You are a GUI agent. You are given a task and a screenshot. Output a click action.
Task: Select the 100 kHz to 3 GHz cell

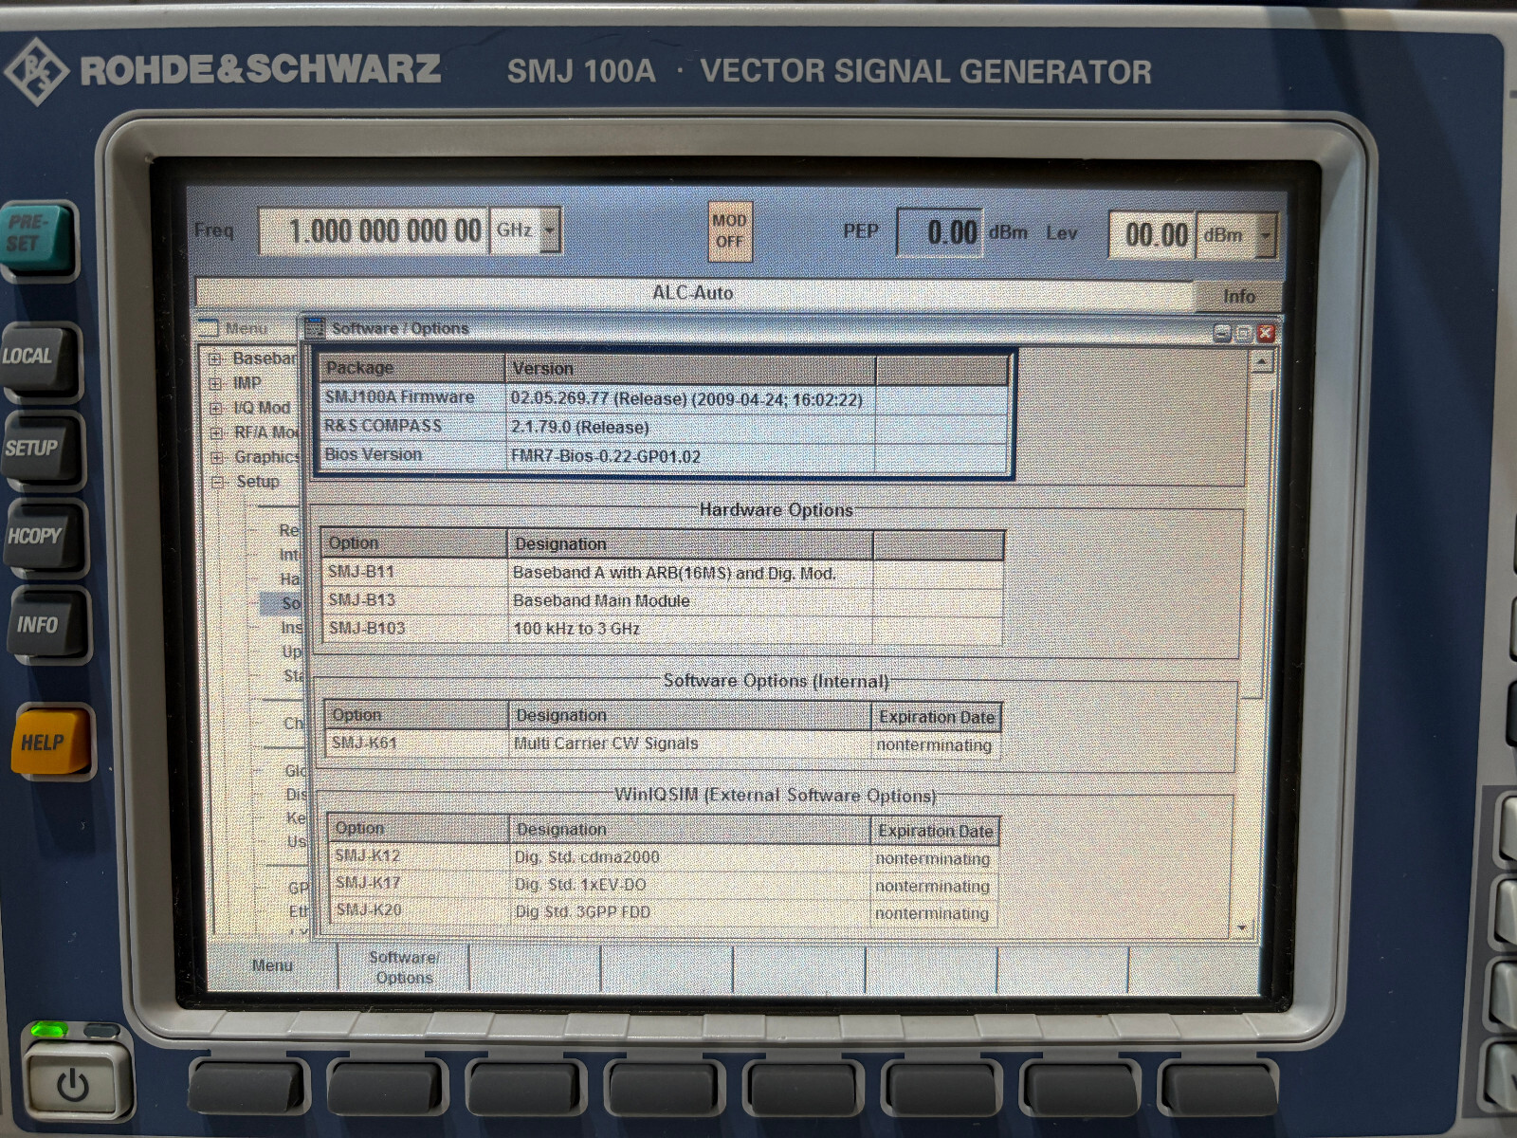click(x=690, y=629)
